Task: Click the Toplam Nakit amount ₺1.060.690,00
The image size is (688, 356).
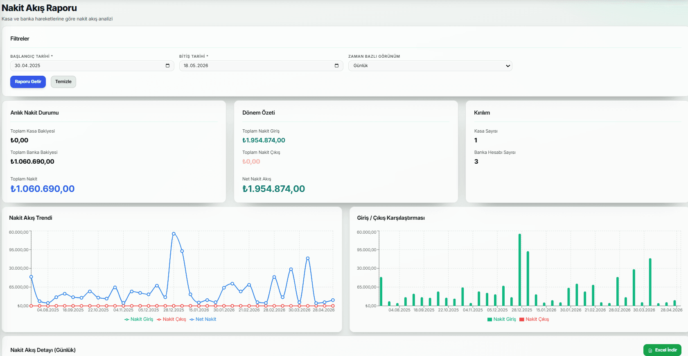Action: [x=43, y=189]
